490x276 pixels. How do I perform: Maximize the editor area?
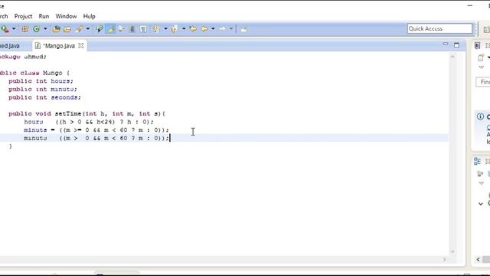[x=456, y=45]
